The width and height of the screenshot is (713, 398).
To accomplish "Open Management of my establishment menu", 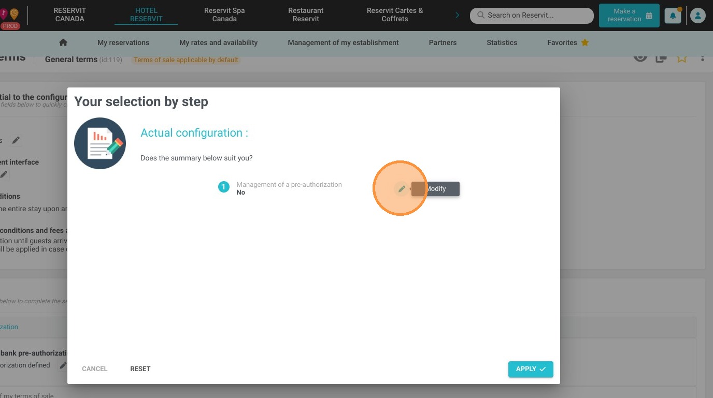I will (x=343, y=42).
